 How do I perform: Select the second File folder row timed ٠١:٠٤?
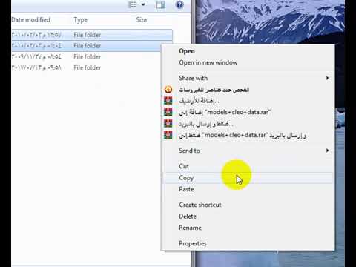point(86,46)
